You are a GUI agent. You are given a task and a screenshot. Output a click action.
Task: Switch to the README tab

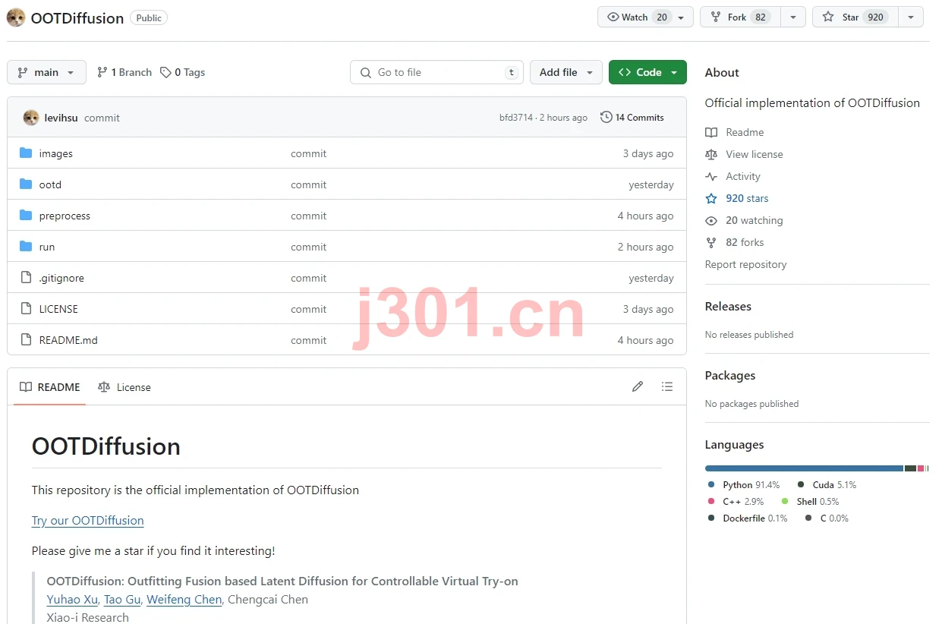49,387
